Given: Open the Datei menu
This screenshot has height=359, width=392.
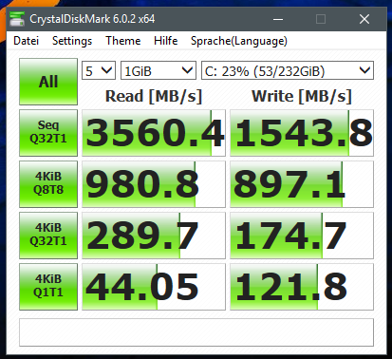Looking at the screenshot, I should click(x=27, y=41).
